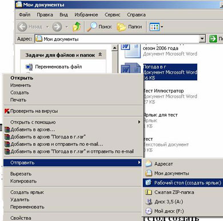Select the Ярлык для тест file name
Viewport: 223px width, 221px height.
pos(161,115)
